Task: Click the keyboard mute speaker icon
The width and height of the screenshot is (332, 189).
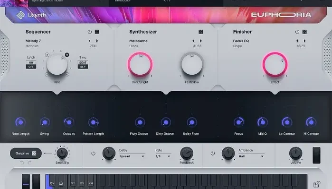Action: click(x=52, y=183)
